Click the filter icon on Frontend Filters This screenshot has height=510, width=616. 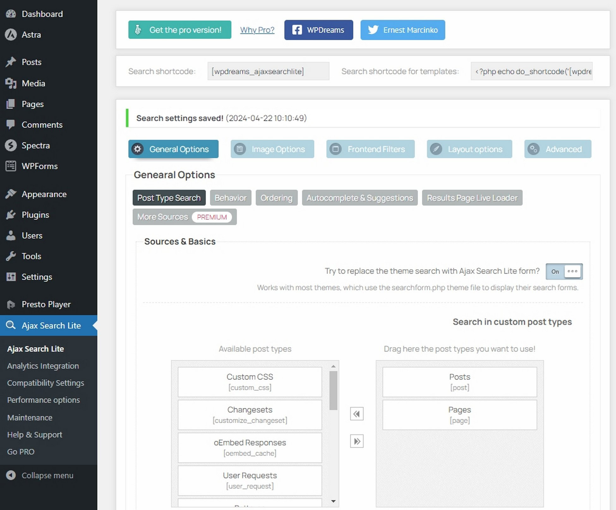point(335,149)
